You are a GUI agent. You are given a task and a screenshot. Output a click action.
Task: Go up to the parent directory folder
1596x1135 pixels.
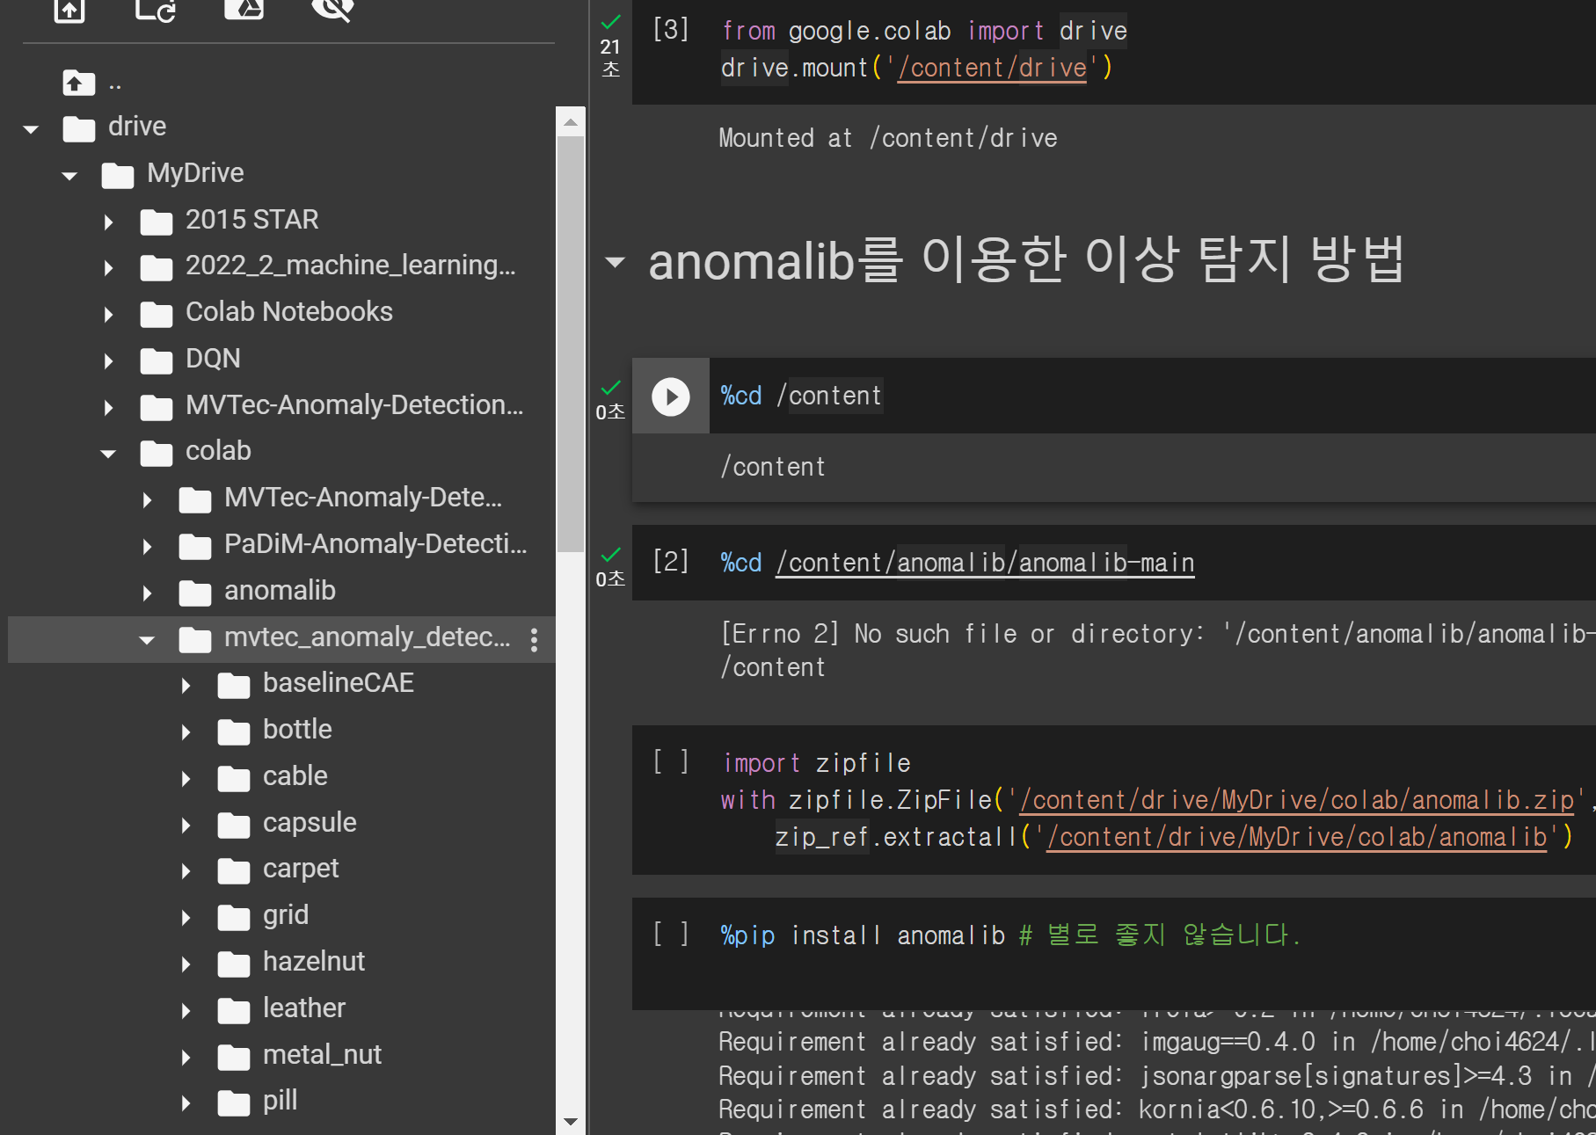pos(78,84)
